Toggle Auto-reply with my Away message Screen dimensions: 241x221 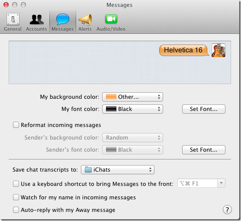(x=16, y=210)
